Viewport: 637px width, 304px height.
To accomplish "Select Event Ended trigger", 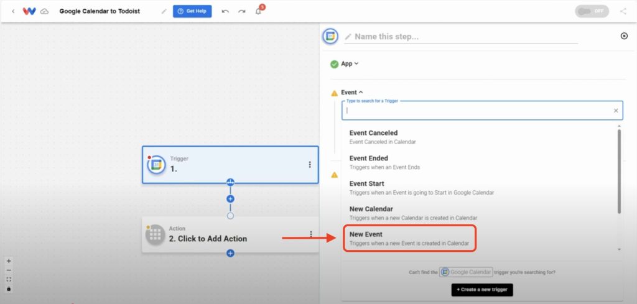I will click(480, 162).
